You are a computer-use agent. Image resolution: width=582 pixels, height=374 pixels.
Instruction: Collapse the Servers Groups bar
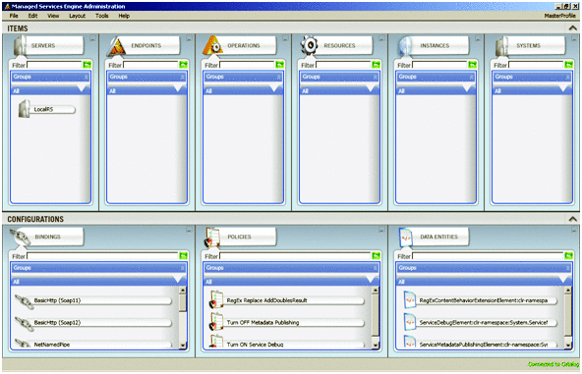pos(87,78)
